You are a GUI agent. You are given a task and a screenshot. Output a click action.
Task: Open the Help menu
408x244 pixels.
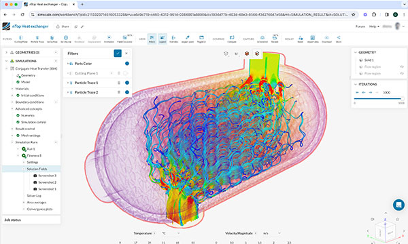pos(374,26)
